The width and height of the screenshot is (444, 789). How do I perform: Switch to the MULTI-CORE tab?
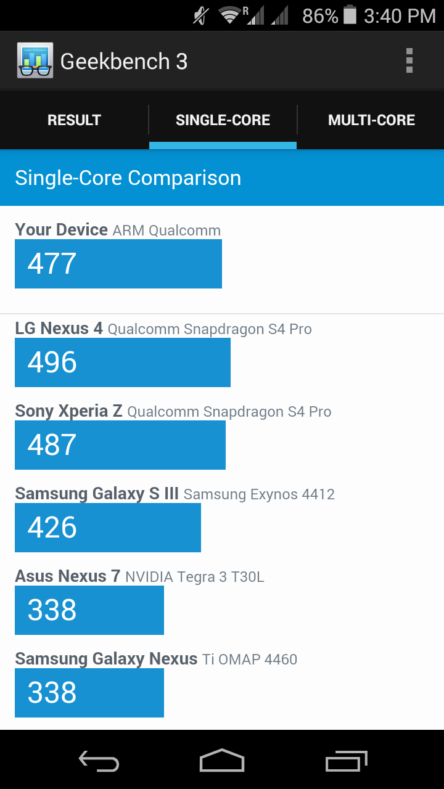371,120
